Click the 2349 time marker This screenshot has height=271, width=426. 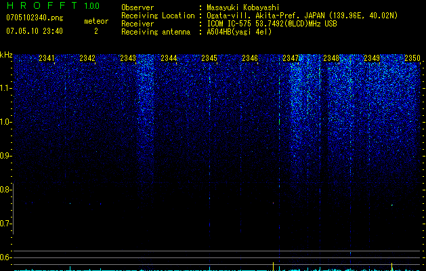coord(372,58)
